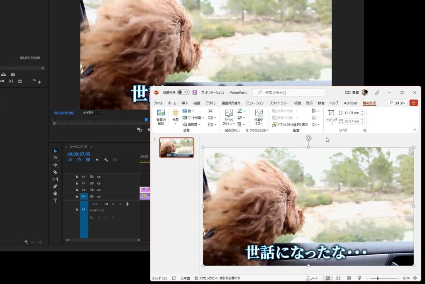Open timeline settings wrench icon

(106, 160)
